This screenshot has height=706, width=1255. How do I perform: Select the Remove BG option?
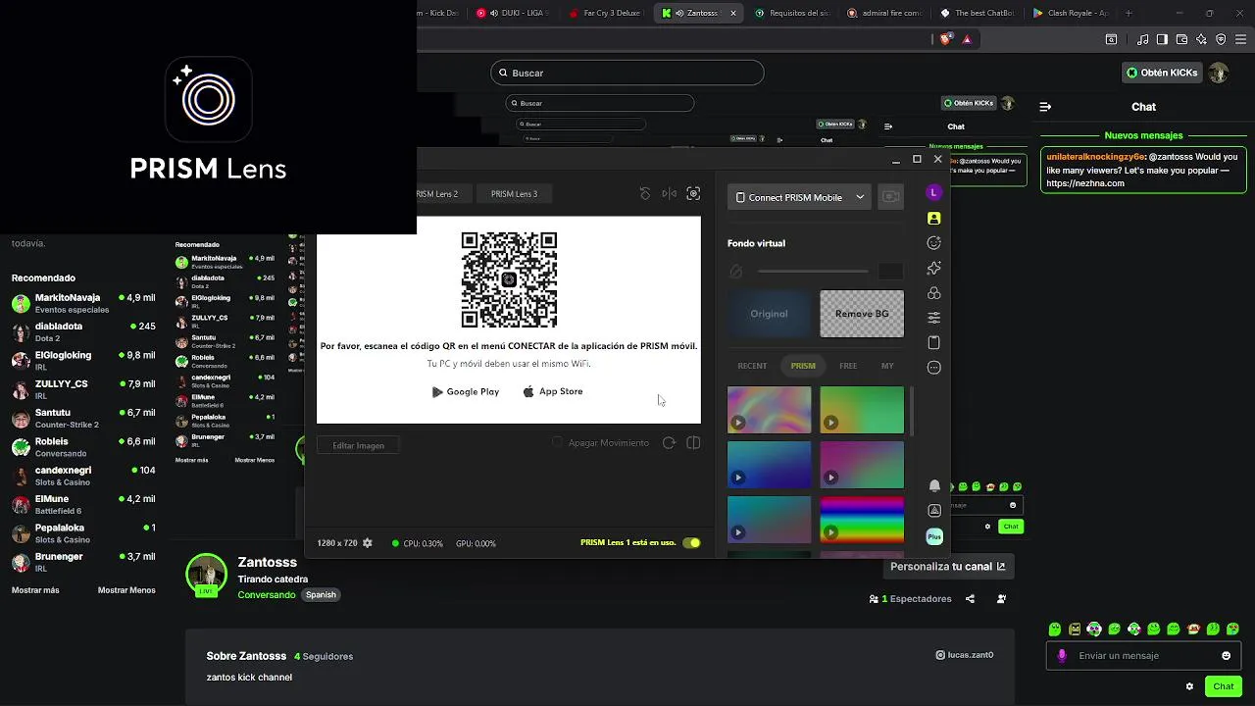tap(862, 314)
